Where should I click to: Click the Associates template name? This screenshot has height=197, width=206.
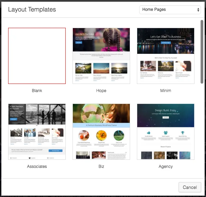37,167
